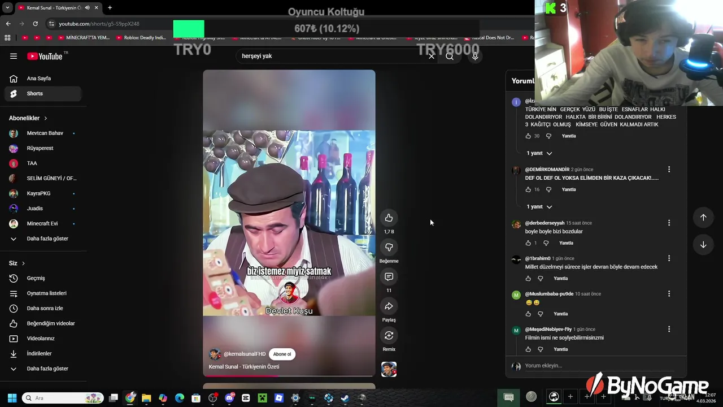723x407 pixels.
Task: Open TAA channel in subscriptions
Action: pyautogui.click(x=43, y=163)
